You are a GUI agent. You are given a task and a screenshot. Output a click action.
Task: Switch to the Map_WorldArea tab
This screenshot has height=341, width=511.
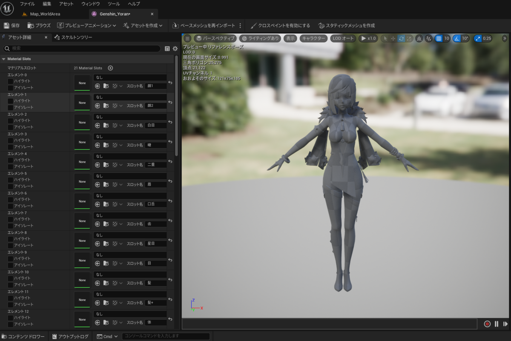(x=45, y=14)
